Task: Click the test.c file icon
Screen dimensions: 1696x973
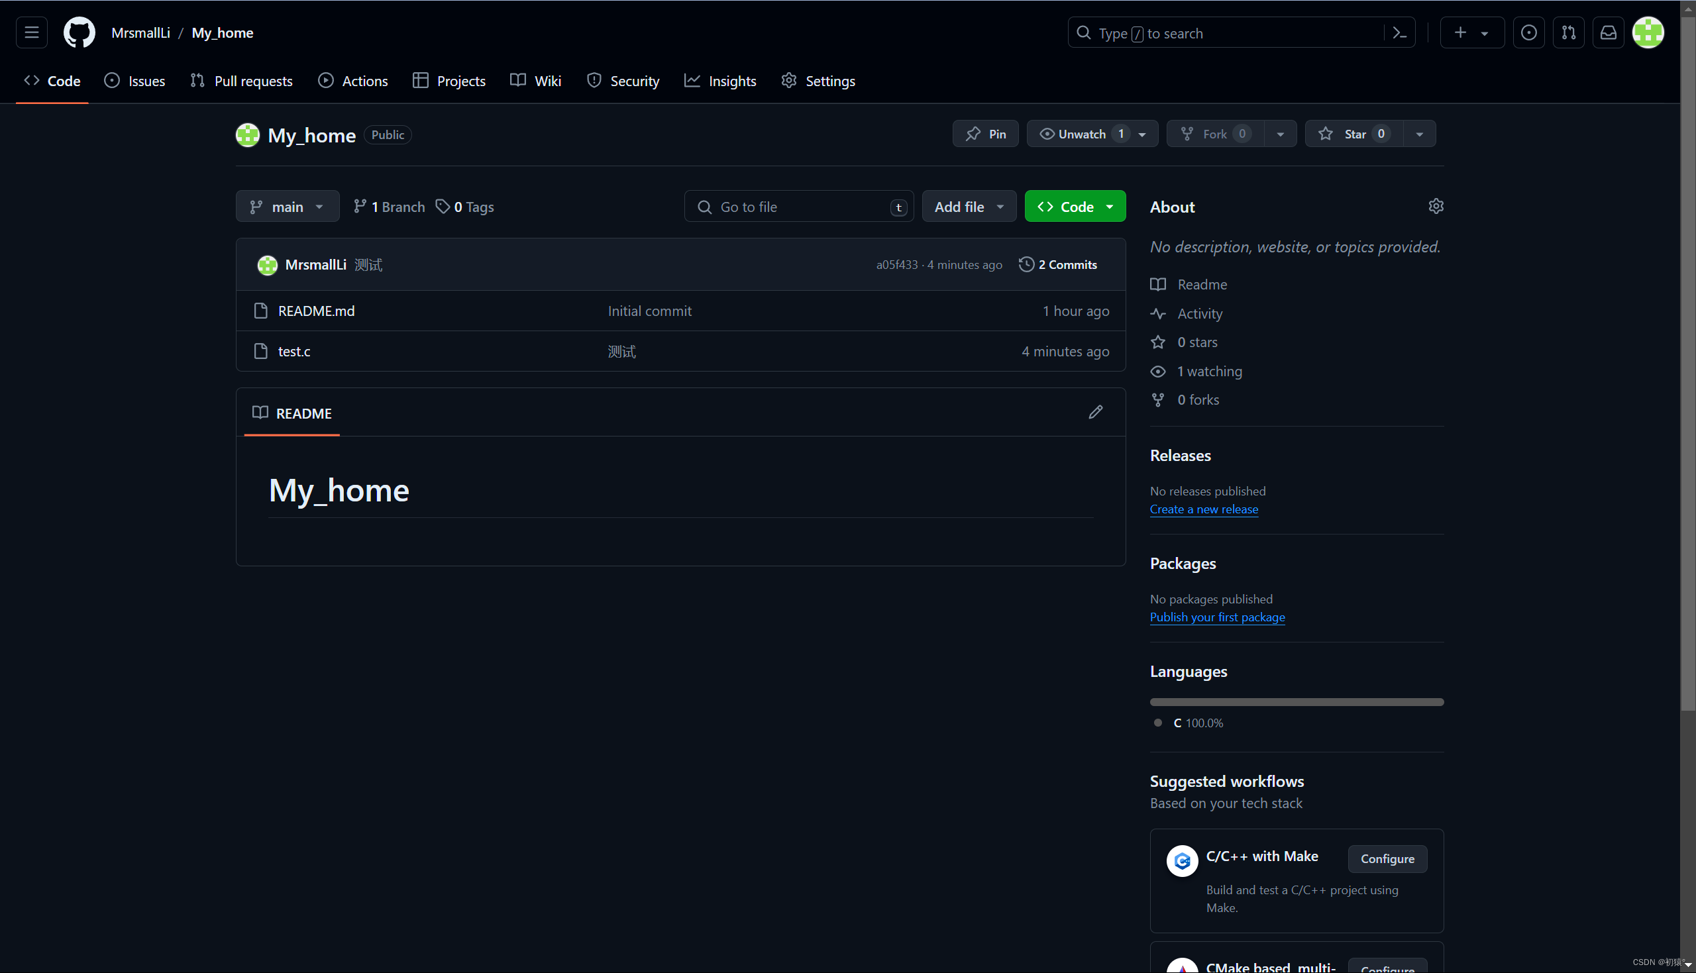Action: (x=260, y=351)
